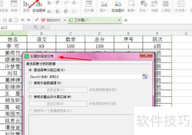Click the print icon in quick toolbar
This screenshot has width=192, height=135.
10,20
